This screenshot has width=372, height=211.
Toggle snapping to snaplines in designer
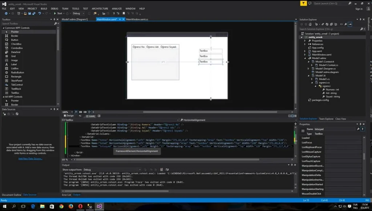click(89, 112)
